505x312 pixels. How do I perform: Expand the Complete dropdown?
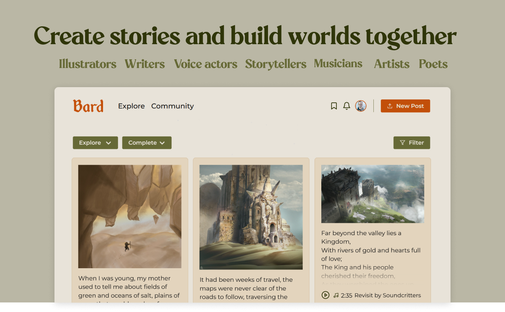147,142
